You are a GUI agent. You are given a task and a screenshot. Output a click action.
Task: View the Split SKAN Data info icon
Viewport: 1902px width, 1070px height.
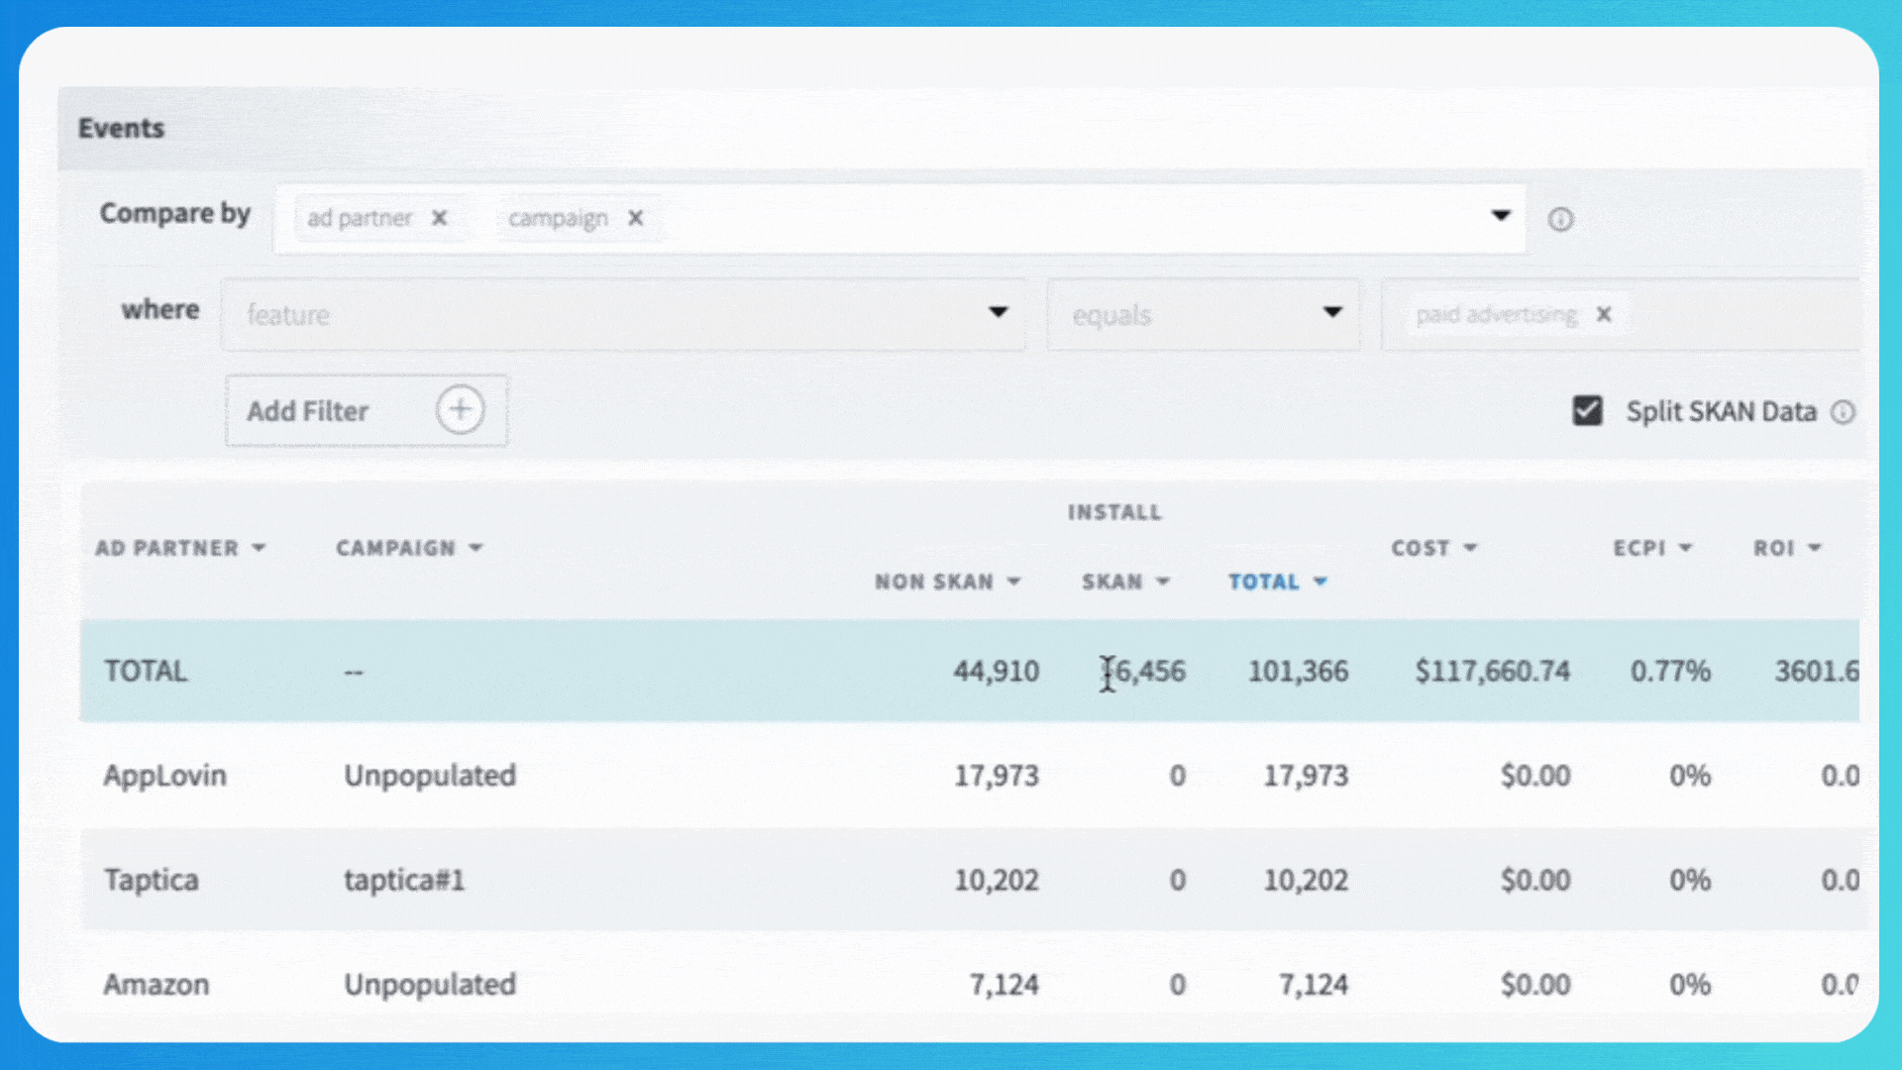click(x=1845, y=412)
